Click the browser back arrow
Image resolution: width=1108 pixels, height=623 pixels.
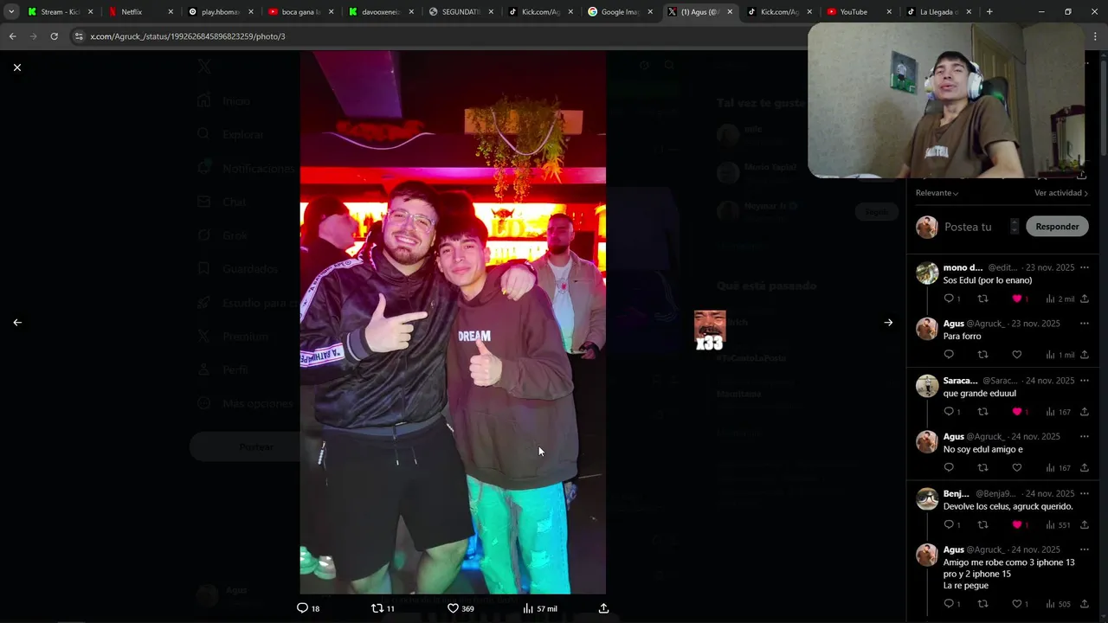tap(12, 36)
